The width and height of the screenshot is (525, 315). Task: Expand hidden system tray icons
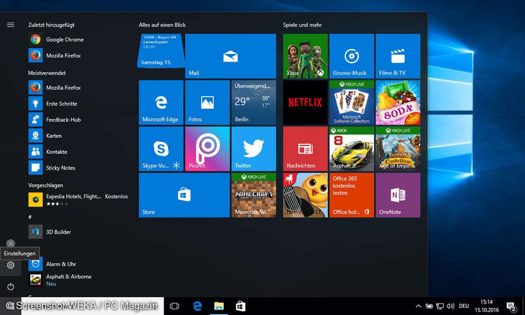[419, 306]
